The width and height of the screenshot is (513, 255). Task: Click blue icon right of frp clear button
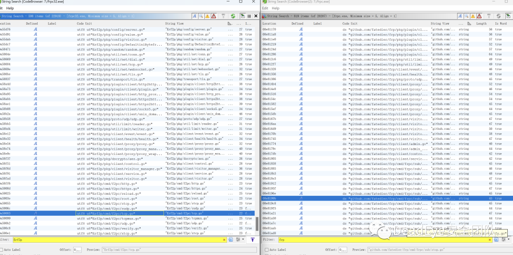(496, 240)
